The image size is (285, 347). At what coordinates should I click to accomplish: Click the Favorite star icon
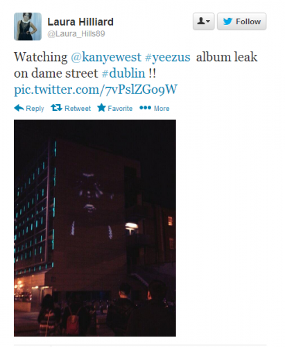click(101, 108)
